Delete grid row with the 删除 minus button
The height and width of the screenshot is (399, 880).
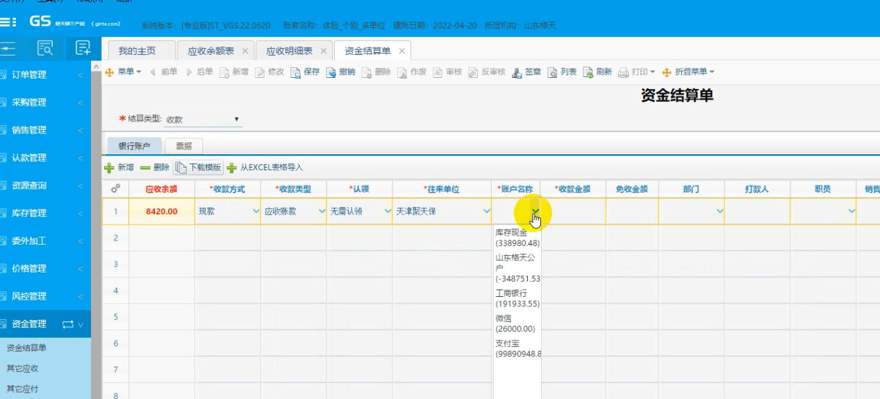pos(155,168)
